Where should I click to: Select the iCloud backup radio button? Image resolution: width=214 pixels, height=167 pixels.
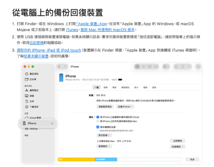98,117
